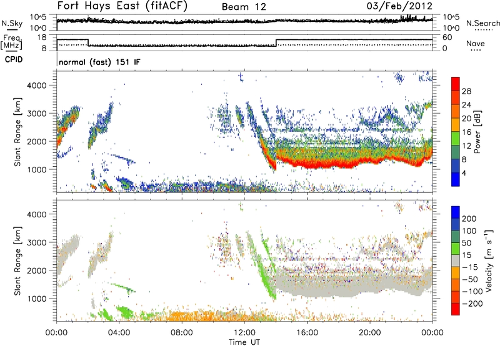
Task: Click the 'N.Sky' legend label
Action: click(12, 23)
